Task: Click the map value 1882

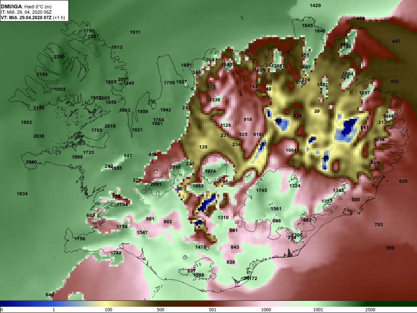Action: pos(26,122)
